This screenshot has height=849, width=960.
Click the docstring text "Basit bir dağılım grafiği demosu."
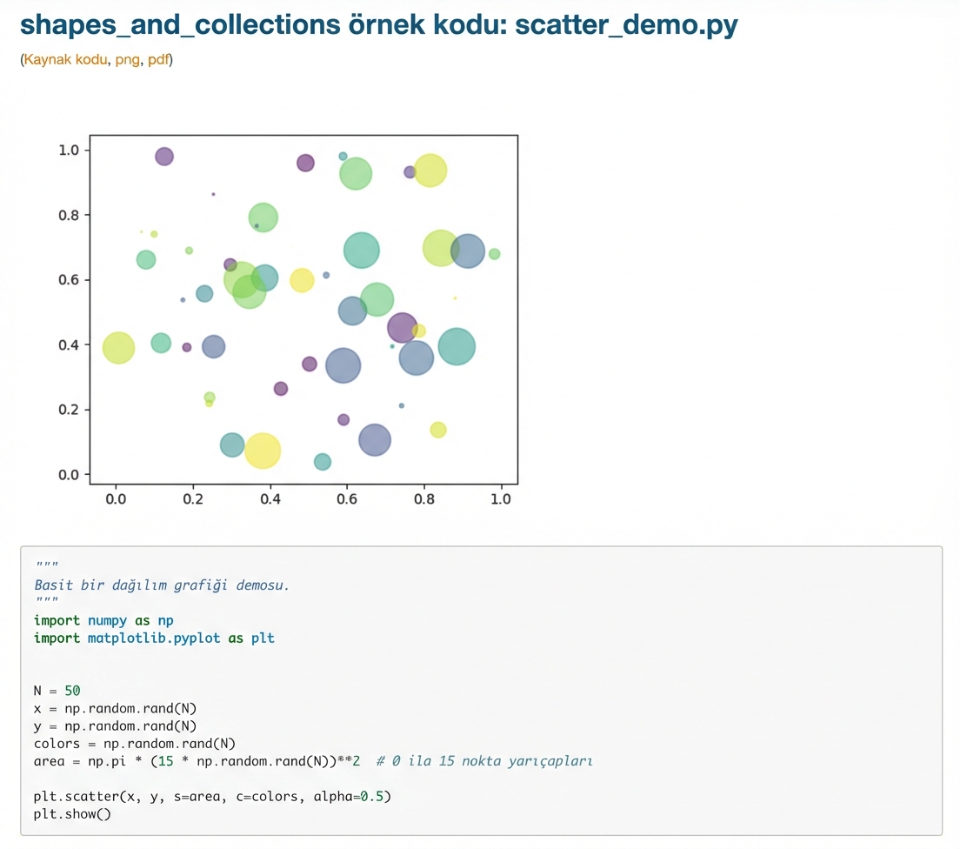[162, 585]
